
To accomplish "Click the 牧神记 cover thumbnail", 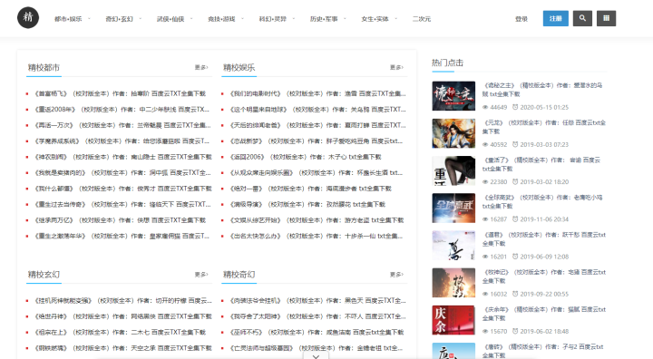I will coord(453,283).
